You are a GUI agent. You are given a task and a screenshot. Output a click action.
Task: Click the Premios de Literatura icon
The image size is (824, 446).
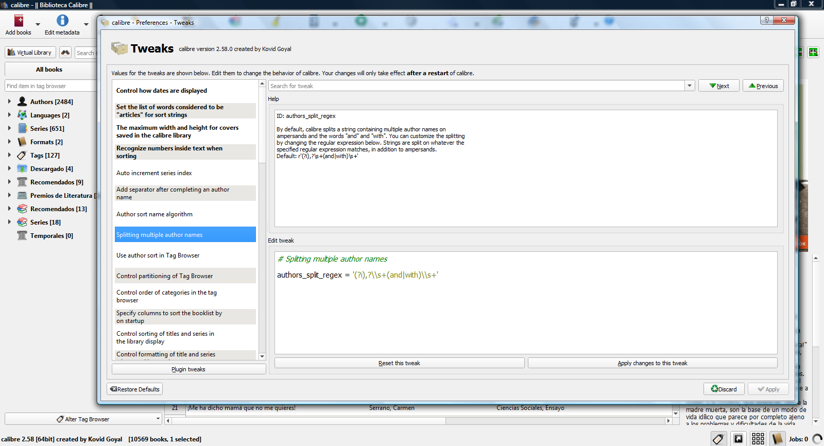point(22,195)
